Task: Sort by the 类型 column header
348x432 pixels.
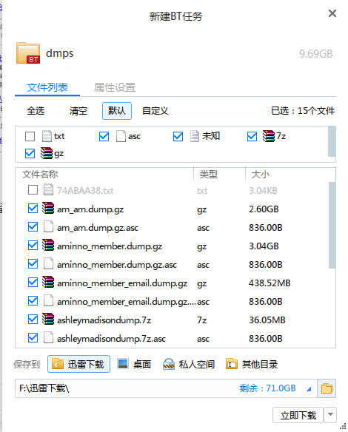Action: 209,175
